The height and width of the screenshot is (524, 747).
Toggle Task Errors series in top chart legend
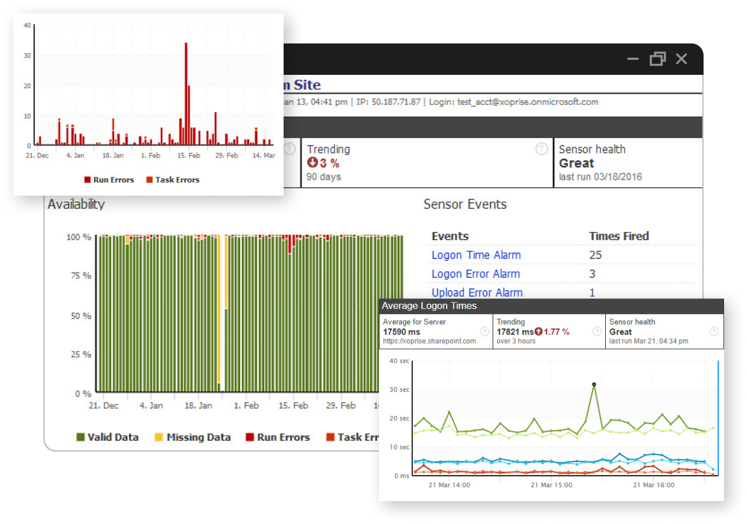172,179
